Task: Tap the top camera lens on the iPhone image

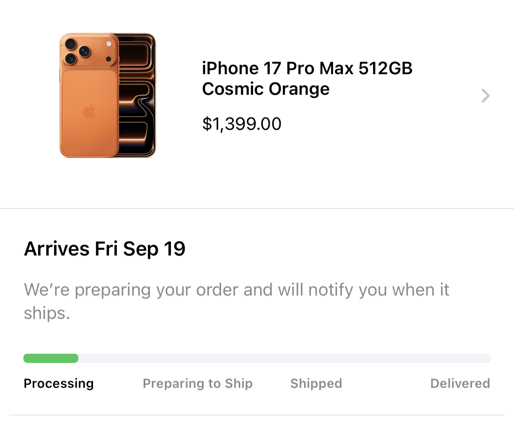Action: (x=71, y=44)
